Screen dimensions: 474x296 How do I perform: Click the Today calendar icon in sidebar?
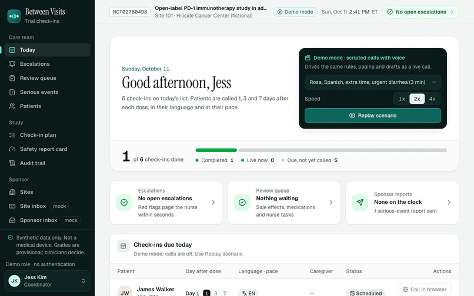(12, 50)
